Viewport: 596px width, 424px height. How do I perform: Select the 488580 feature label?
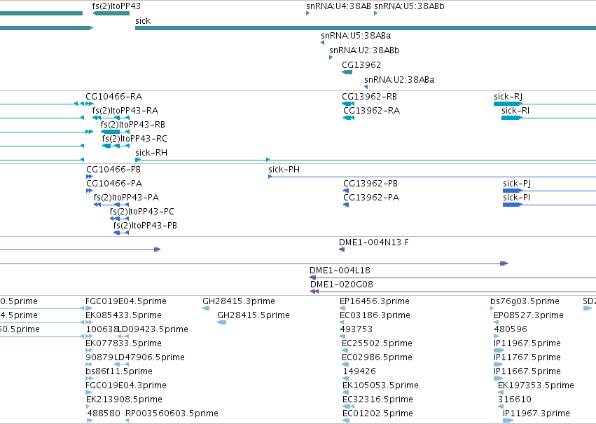(x=104, y=413)
